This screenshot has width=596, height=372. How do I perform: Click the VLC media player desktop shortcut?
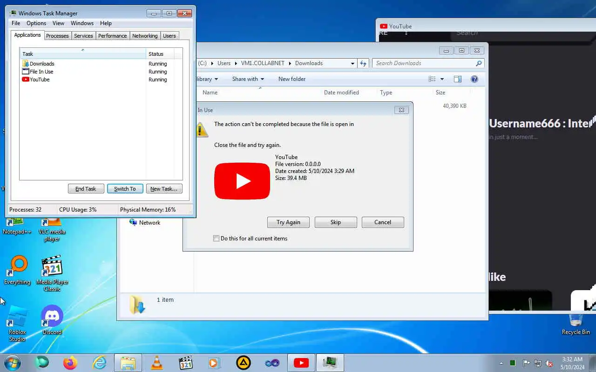coord(52,230)
